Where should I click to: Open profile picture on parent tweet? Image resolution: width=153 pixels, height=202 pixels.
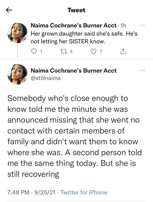[x=17, y=33]
